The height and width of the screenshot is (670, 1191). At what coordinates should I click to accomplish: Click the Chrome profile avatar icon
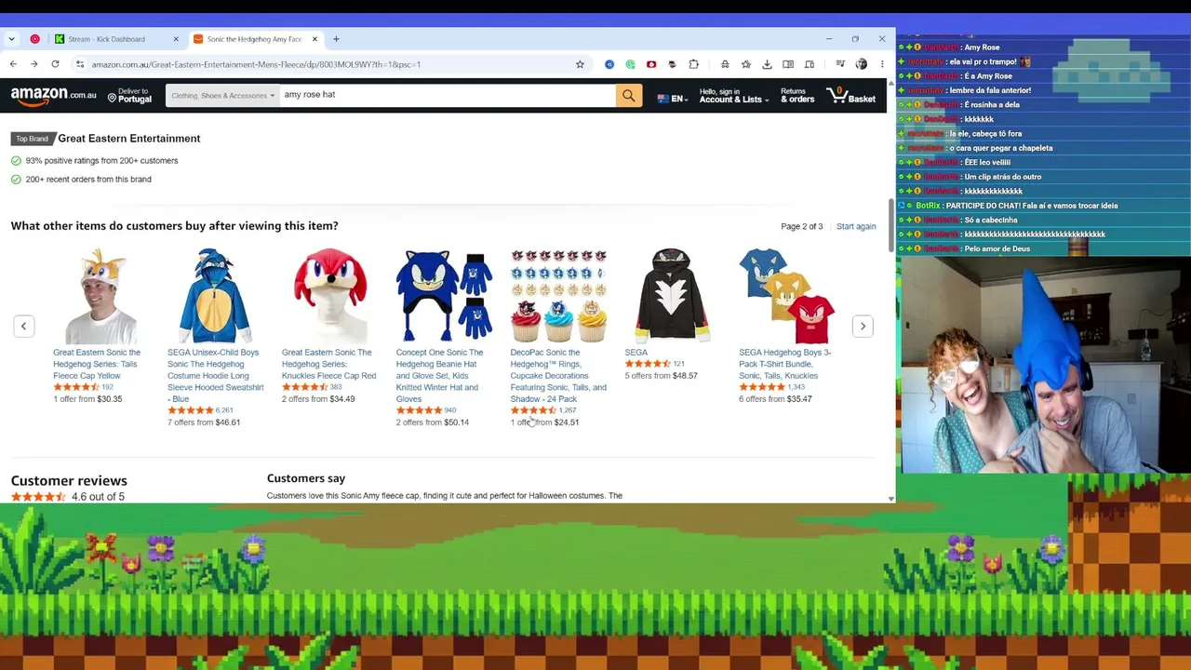(x=861, y=64)
